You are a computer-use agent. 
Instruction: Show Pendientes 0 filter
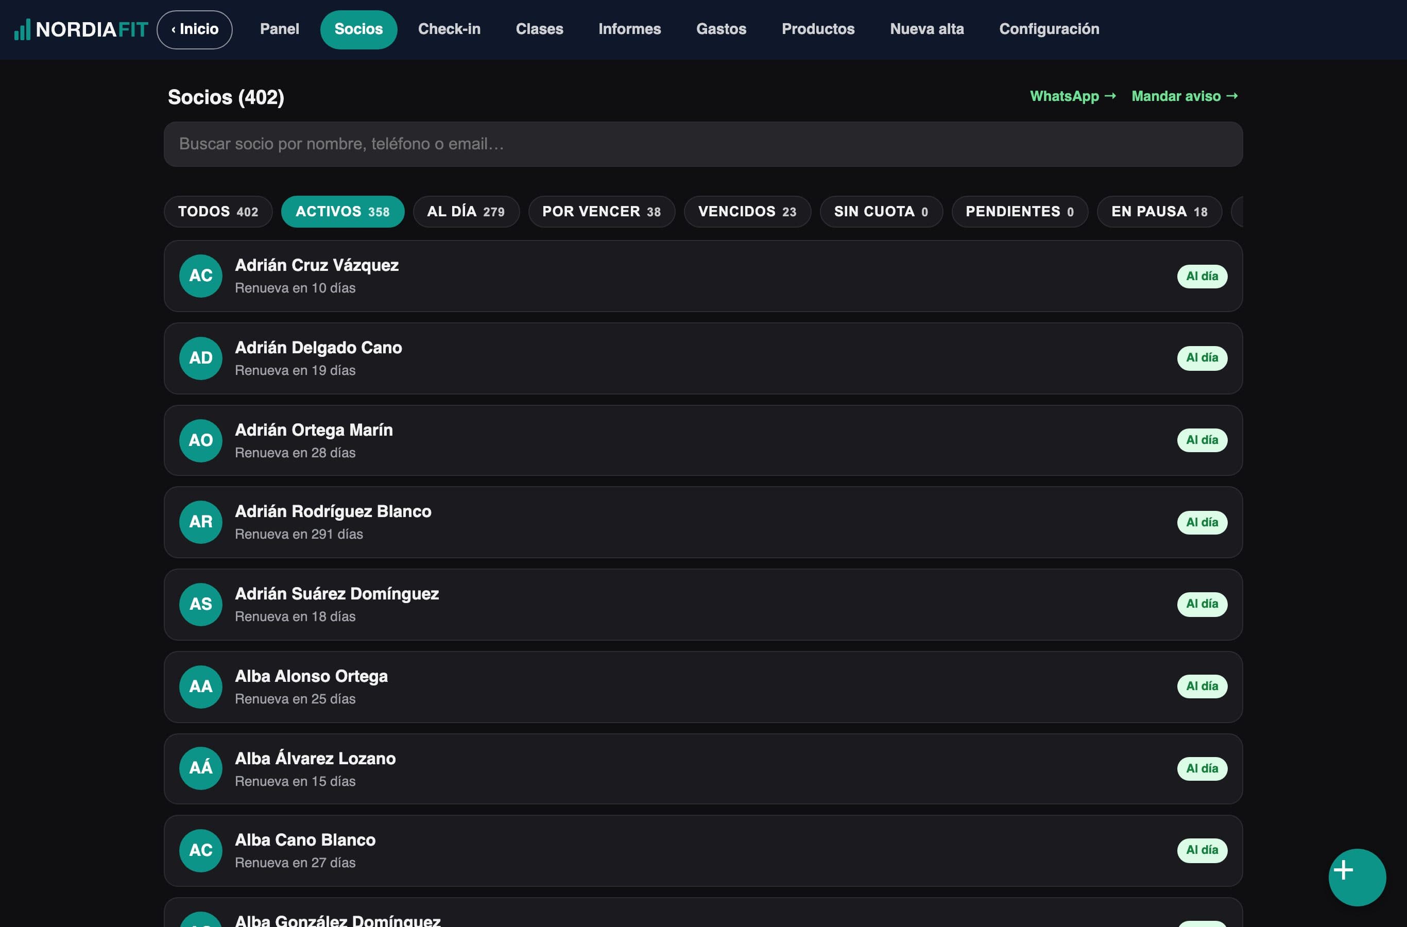[x=1019, y=212]
